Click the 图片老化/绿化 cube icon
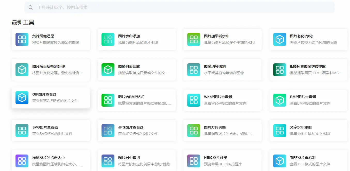The height and width of the screenshot is (171, 350). pyautogui.click(x=279, y=39)
